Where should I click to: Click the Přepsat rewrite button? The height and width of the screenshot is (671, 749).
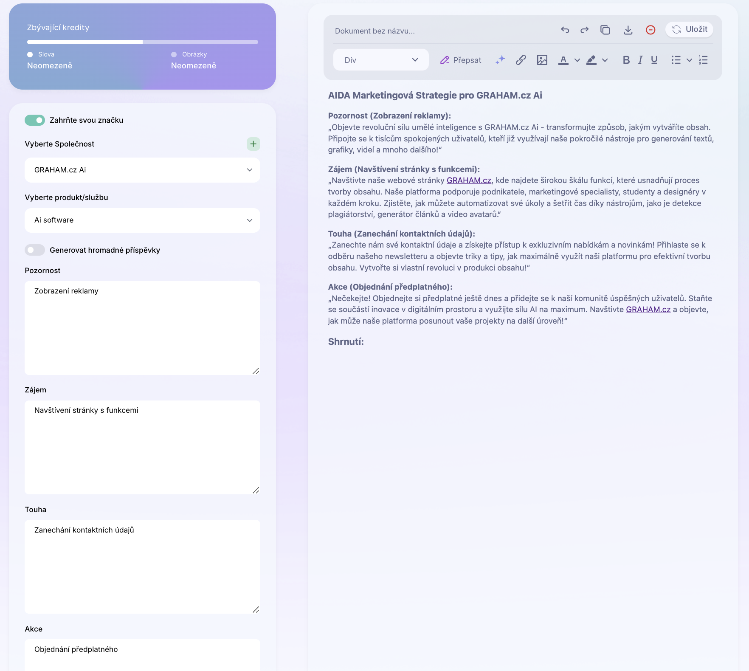(461, 60)
